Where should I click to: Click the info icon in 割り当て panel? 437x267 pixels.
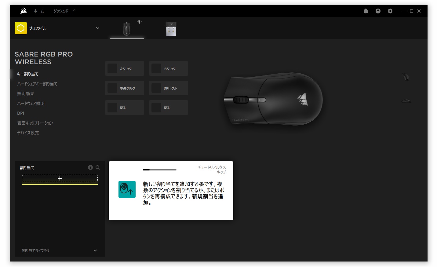click(x=90, y=167)
